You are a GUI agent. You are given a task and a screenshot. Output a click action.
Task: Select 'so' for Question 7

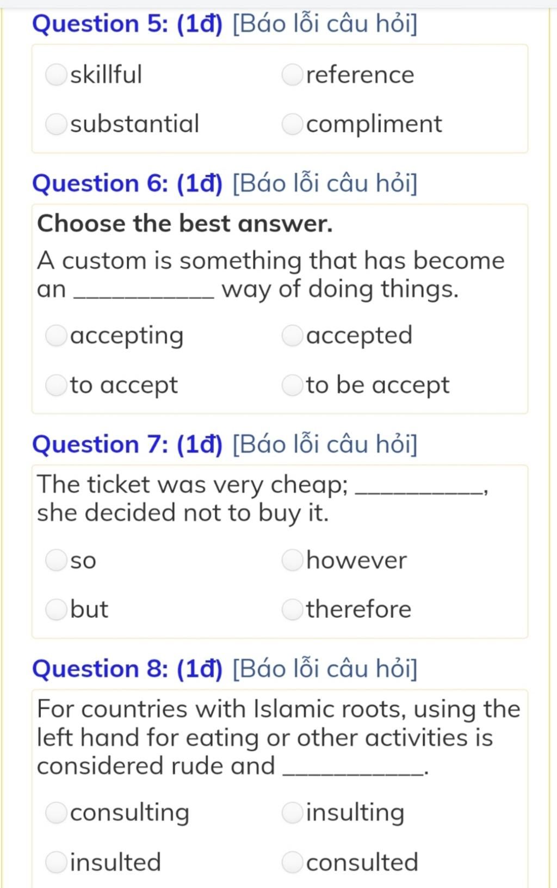(x=56, y=560)
